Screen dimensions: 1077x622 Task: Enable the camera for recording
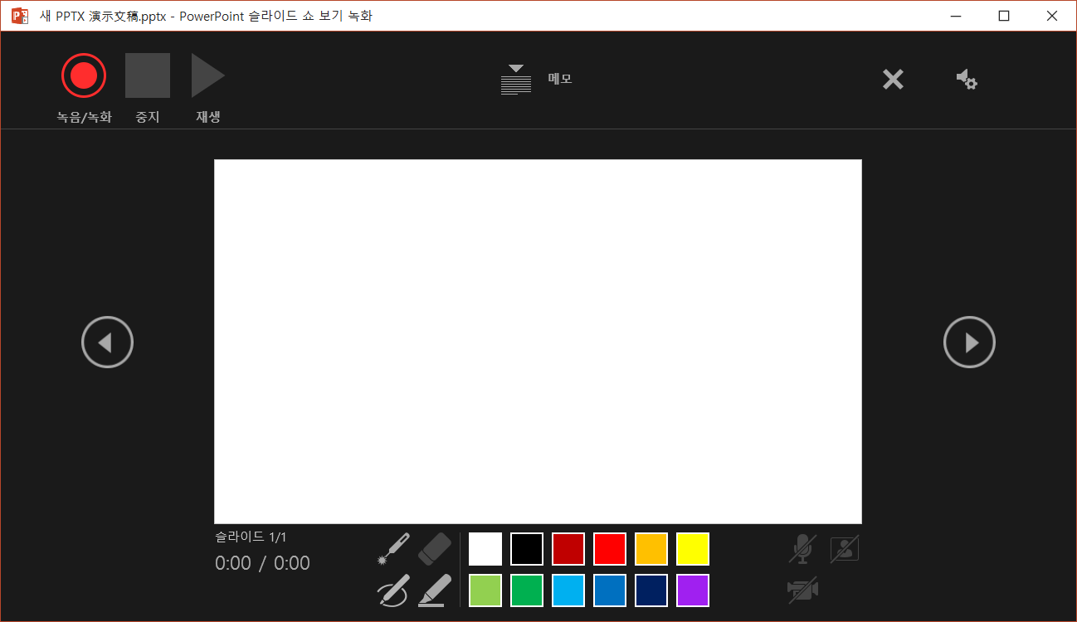[802, 590]
